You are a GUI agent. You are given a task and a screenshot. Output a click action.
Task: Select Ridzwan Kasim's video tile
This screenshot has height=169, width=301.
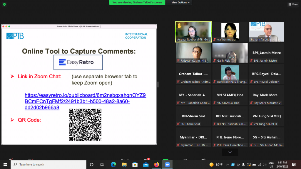coord(193,53)
